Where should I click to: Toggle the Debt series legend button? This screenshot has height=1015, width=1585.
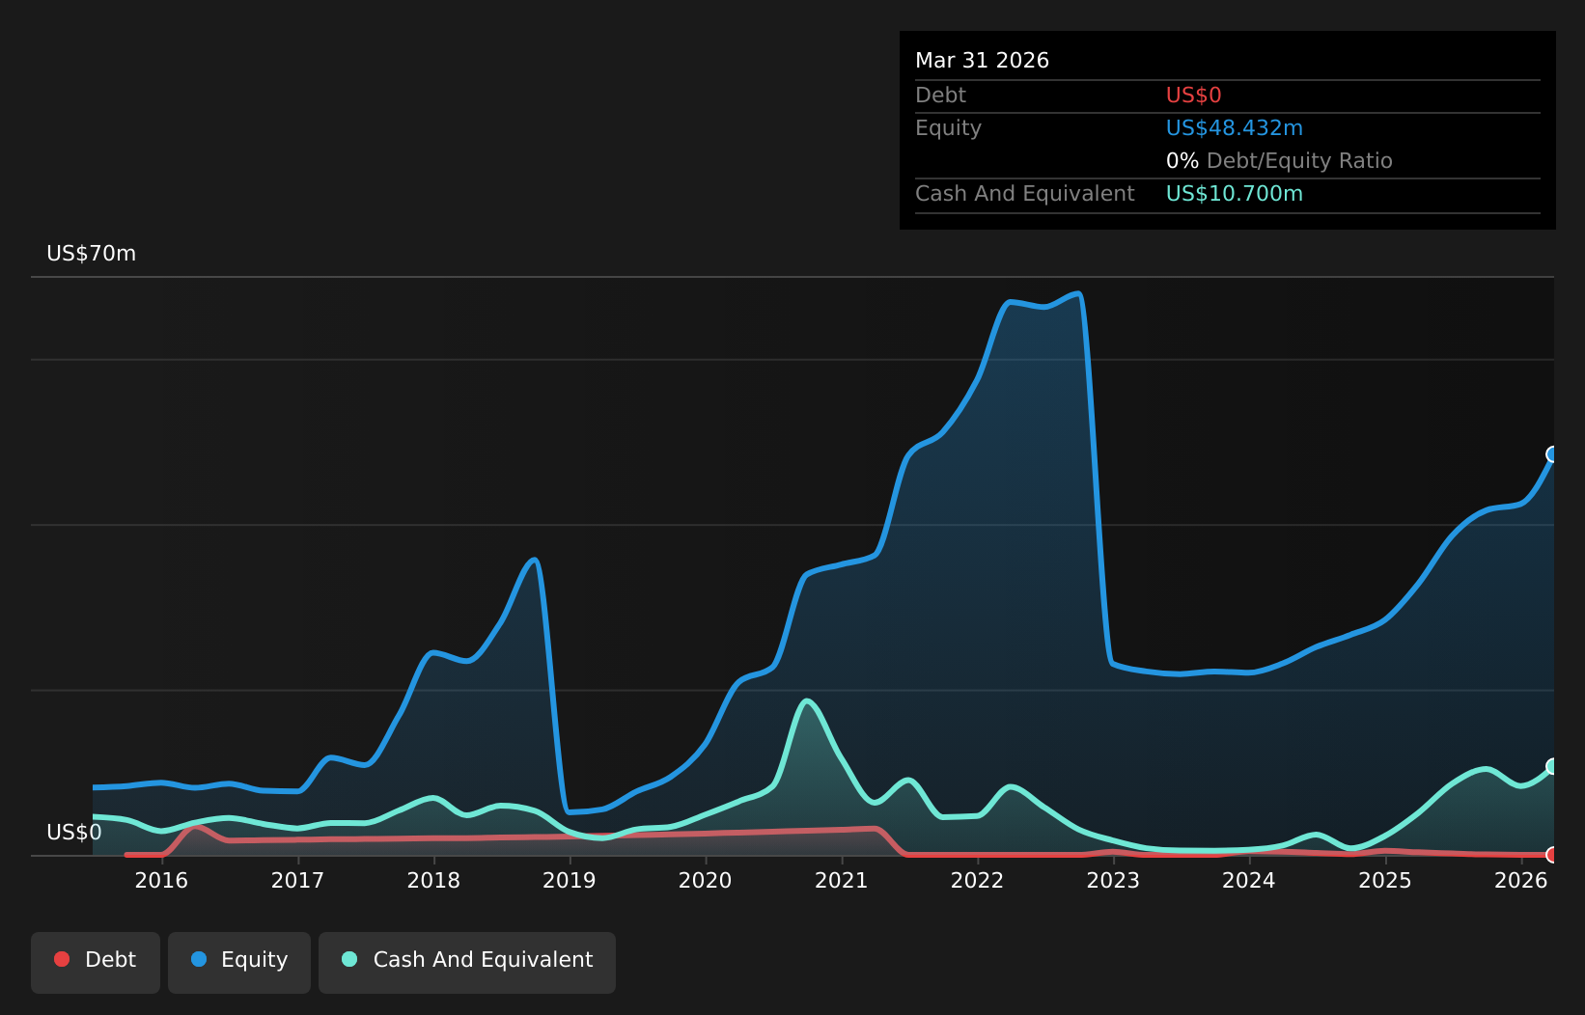96,962
